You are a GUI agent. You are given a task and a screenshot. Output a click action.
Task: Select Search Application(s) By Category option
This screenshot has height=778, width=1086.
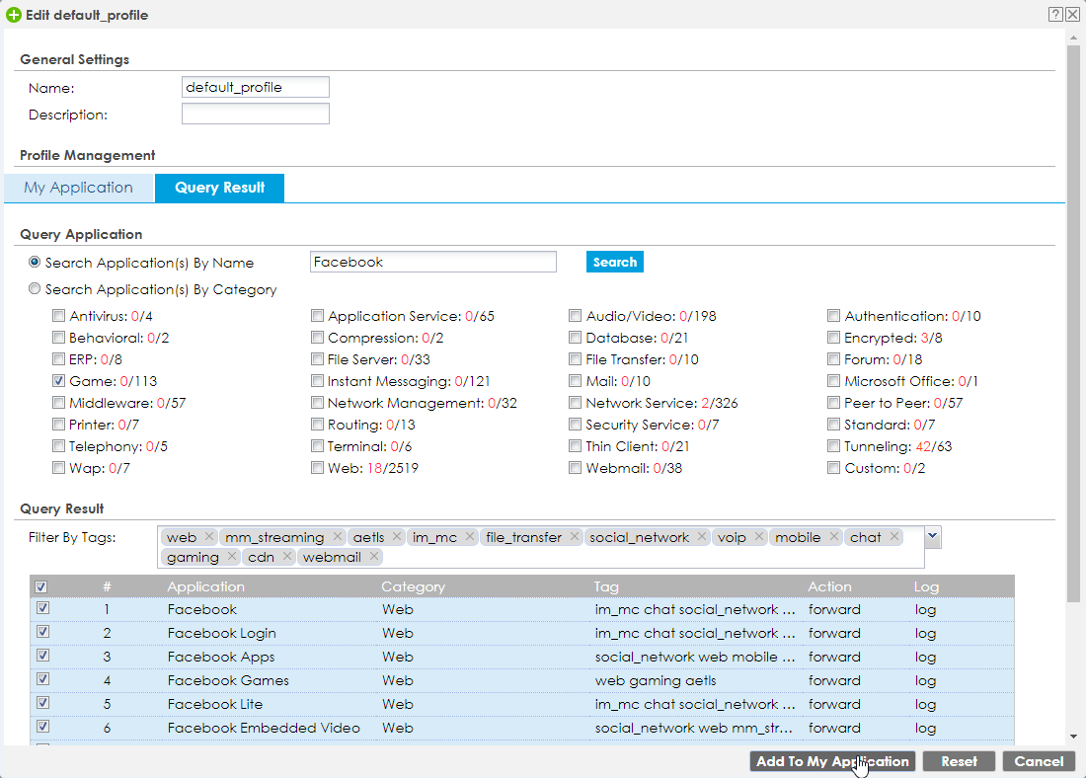(x=36, y=290)
